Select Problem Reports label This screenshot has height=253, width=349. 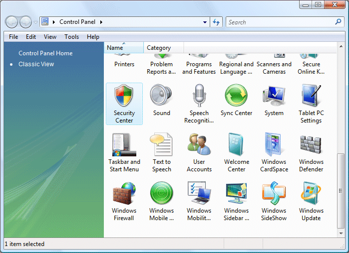161,68
